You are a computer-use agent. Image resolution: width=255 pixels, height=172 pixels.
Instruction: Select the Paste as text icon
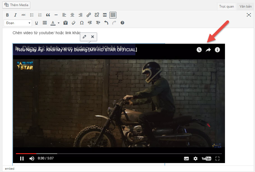pos(65,23)
